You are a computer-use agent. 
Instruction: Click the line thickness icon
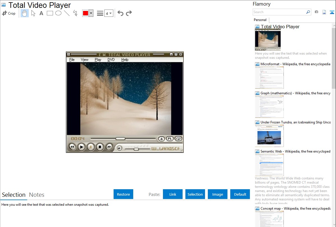[100, 13]
